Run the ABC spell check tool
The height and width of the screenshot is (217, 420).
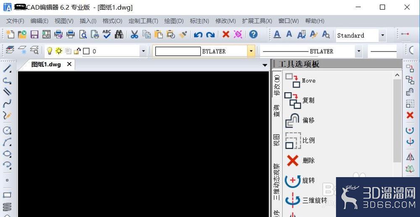pyautogui.click(x=107, y=34)
